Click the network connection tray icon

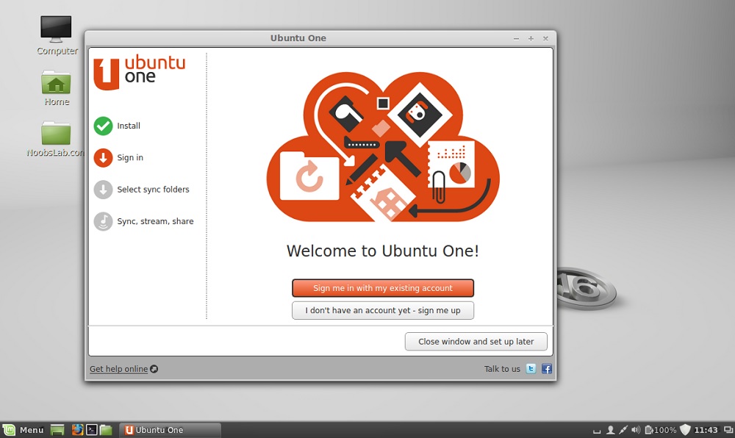coord(623,430)
